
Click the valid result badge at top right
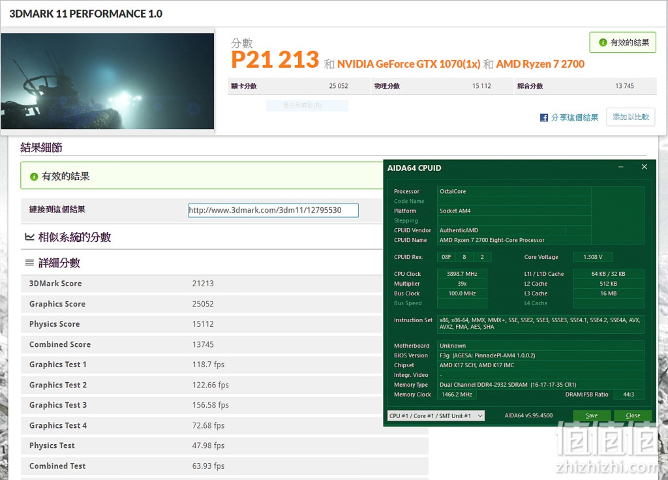(x=623, y=42)
